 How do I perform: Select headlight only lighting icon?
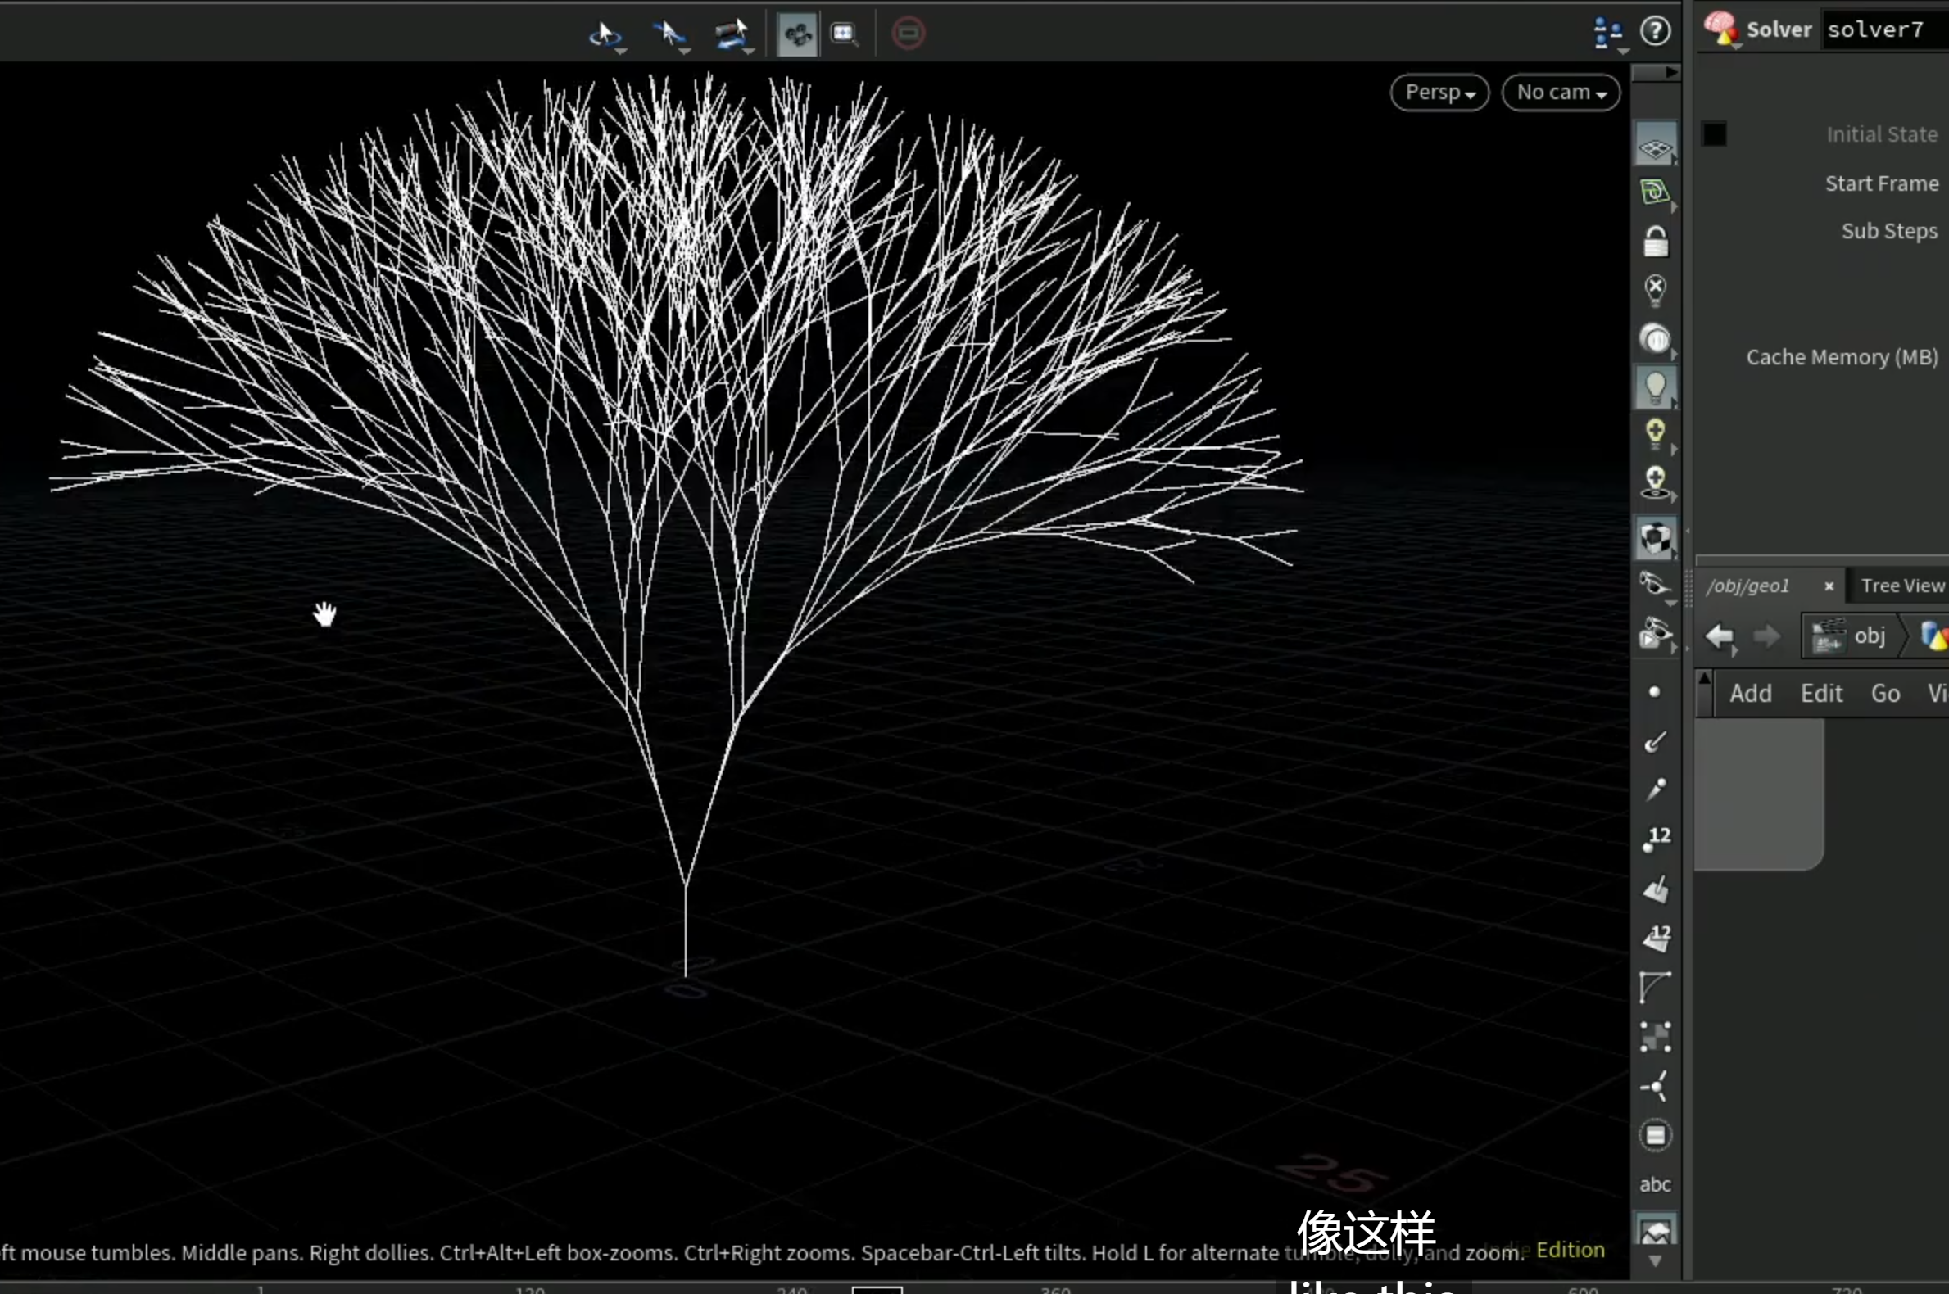coord(1655,338)
